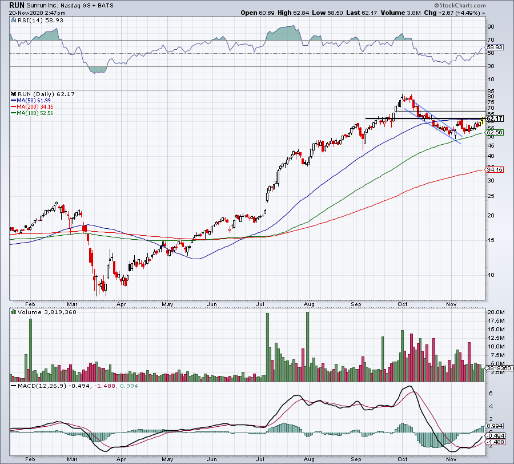This screenshot has width=514, height=464.
Task: Click the Volume 3,819,360 legend text
Action: coord(47,312)
